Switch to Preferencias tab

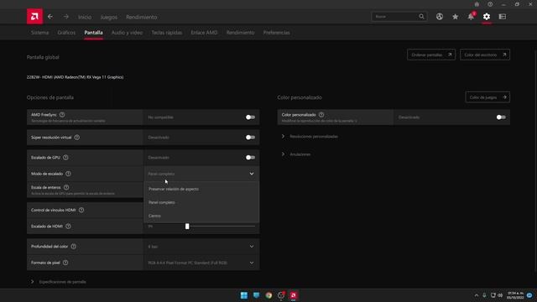click(x=277, y=33)
